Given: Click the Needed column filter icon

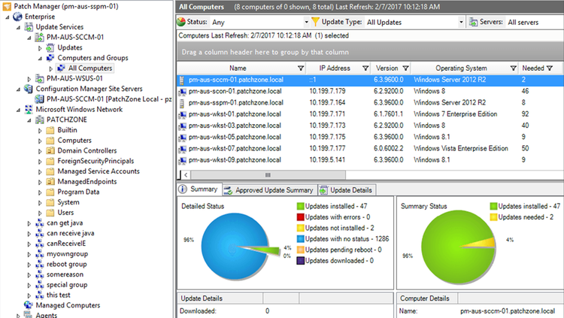Looking at the screenshot, I should [550, 68].
